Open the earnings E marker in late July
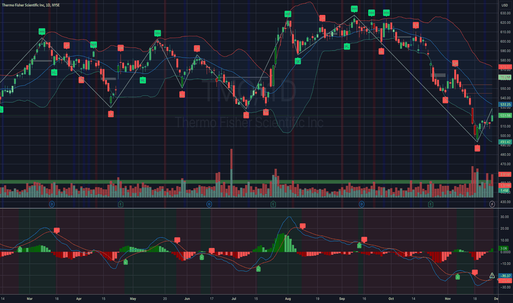Image resolution: width=513 pixels, height=303 pixels. (x=273, y=204)
